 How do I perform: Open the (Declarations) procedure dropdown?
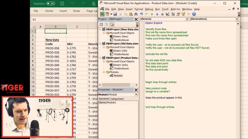(x=237, y=19)
